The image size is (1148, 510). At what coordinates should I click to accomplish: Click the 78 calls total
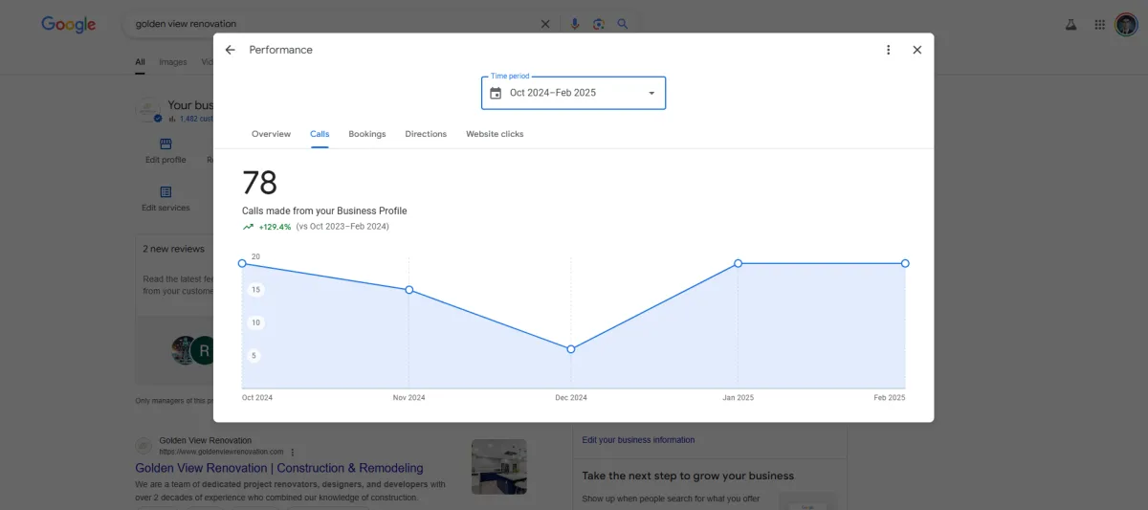tap(259, 183)
